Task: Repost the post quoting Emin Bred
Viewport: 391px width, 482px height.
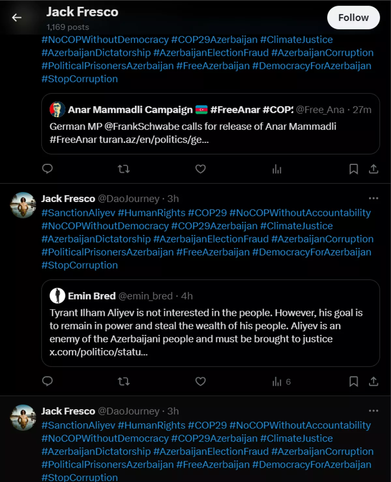Action: (x=123, y=381)
